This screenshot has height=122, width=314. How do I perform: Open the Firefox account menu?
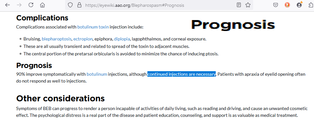tap(299, 5)
